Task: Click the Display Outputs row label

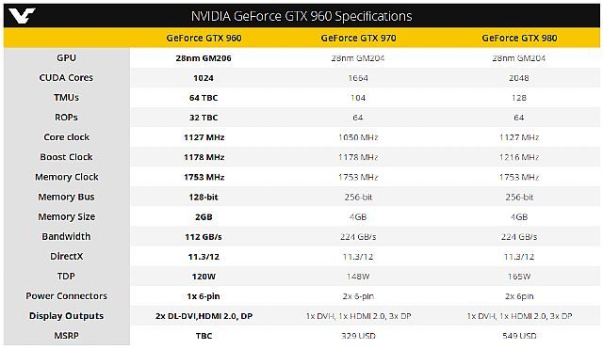Action: coord(66,316)
